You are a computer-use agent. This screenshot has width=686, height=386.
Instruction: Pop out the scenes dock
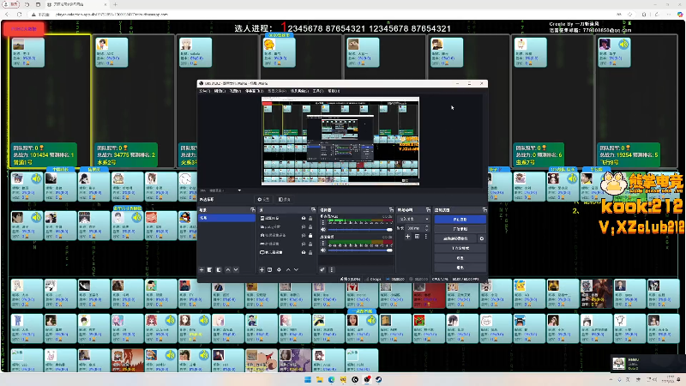click(252, 209)
